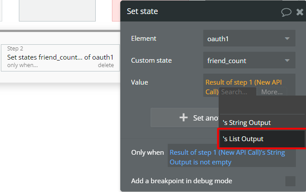Screen dimensions: 306x192
Task: Click the plus icon on Set another button
Action: click(x=184, y=117)
